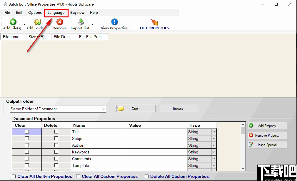The height and width of the screenshot is (181, 297).
Task: Click the Open folder button
Action: pos(136,108)
